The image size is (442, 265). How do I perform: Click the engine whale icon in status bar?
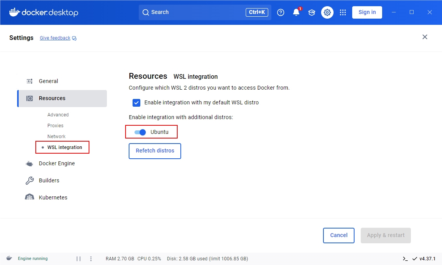click(9, 258)
